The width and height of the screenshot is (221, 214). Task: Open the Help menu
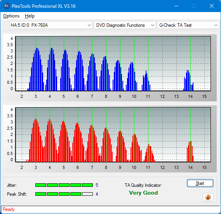(x=30, y=16)
